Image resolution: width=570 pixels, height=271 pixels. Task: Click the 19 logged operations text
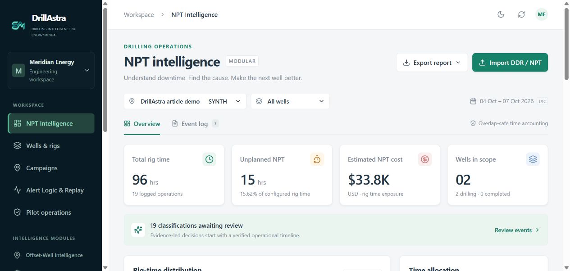coord(157,194)
